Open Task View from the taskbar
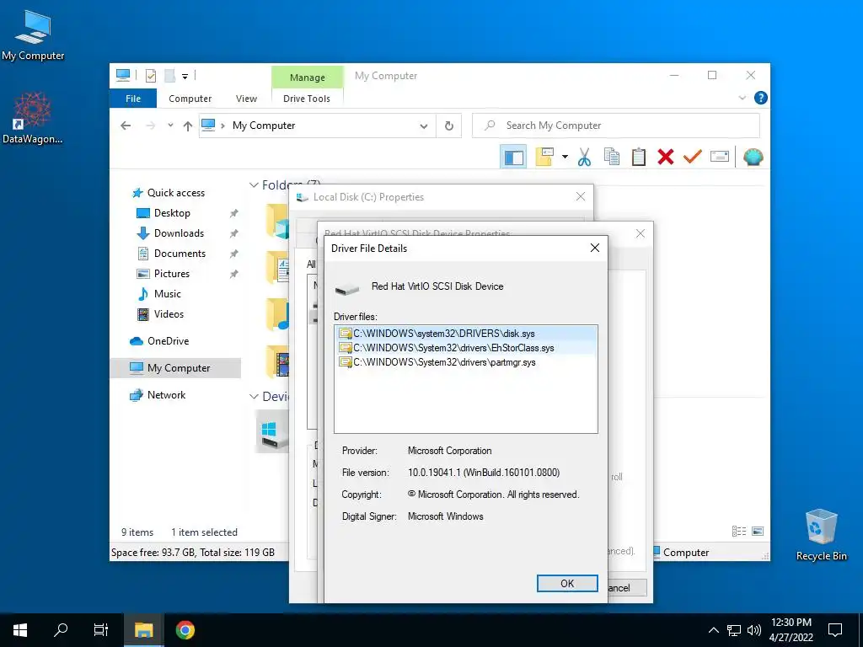Viewport: 863px width, 647px height. [101, 630]
